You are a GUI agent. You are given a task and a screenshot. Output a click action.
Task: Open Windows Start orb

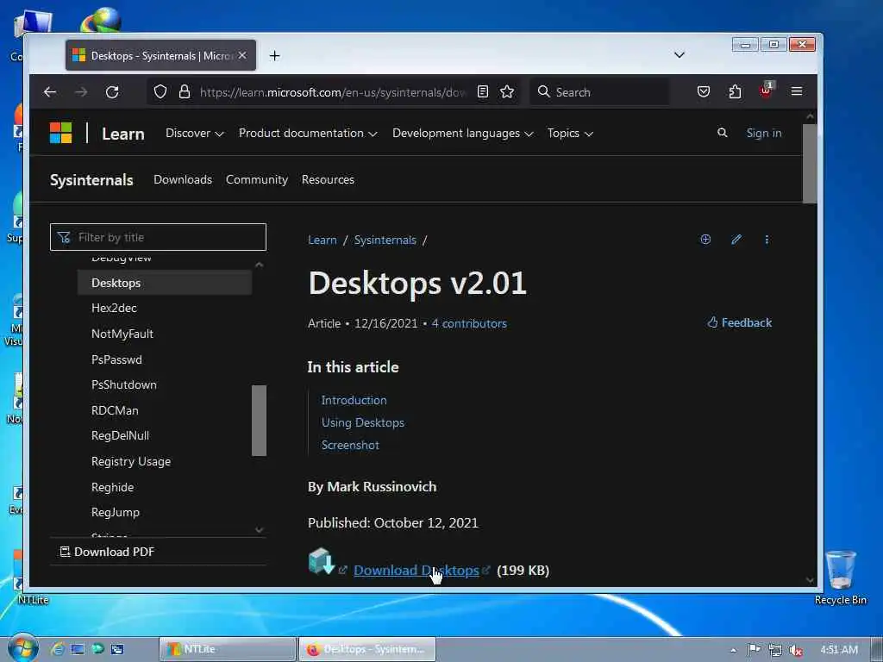(x=22, y=648)
